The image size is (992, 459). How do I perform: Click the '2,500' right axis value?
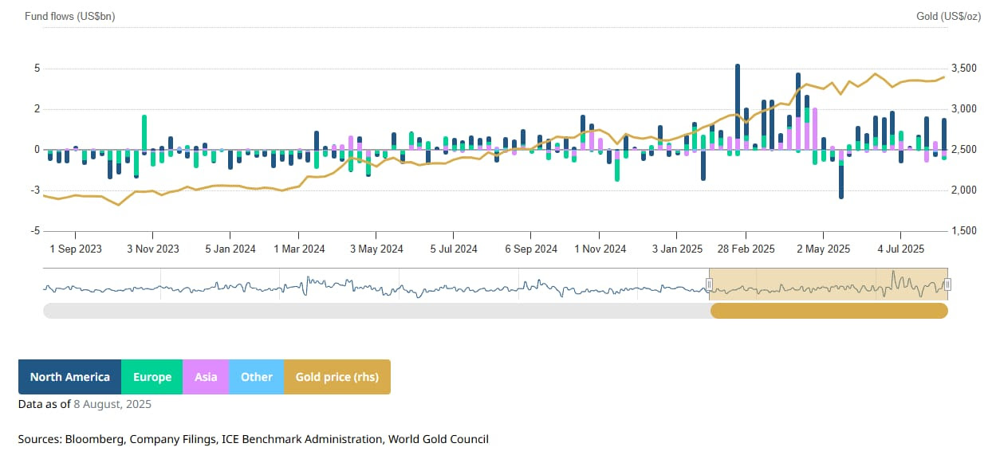click(x=966, y=150)
